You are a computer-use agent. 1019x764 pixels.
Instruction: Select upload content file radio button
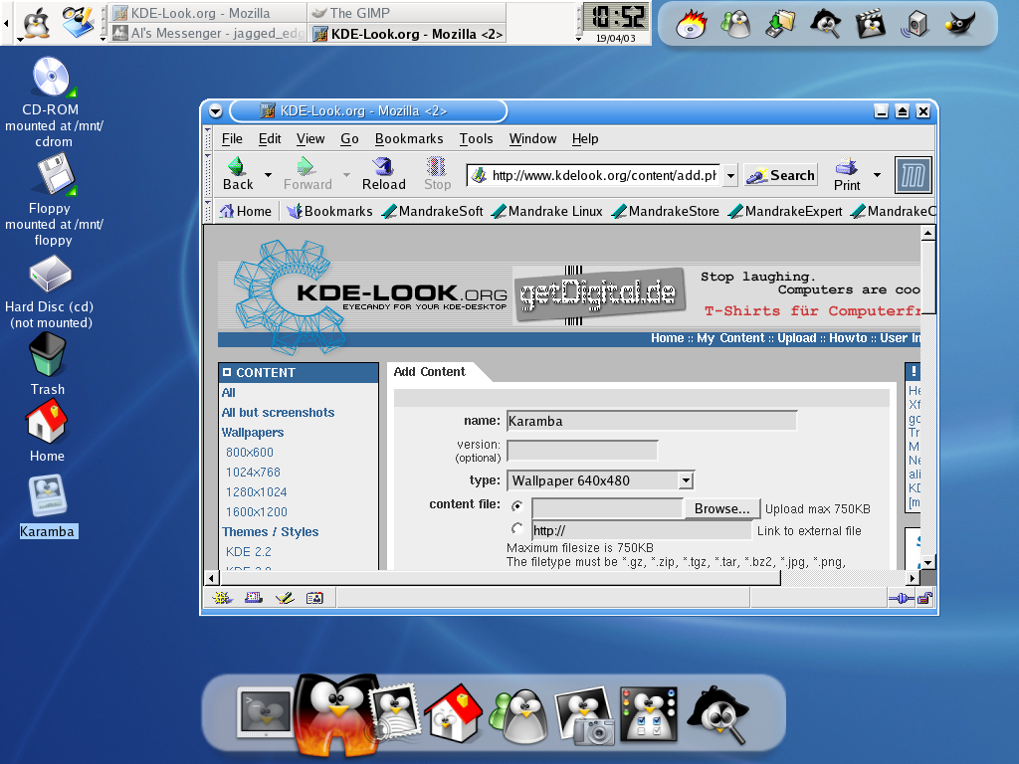click(x=517, y=505)
